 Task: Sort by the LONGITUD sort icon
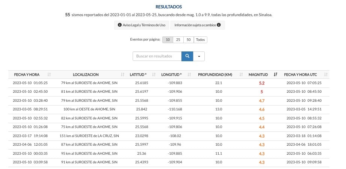click(x=189, y=75)
